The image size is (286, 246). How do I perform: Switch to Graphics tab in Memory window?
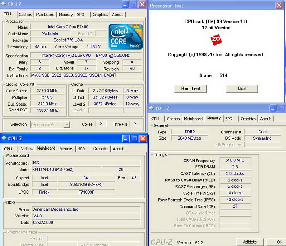[x=248, y=119]
